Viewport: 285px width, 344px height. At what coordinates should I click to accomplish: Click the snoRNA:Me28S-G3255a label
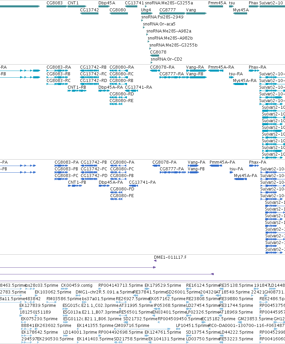point(169,3)
